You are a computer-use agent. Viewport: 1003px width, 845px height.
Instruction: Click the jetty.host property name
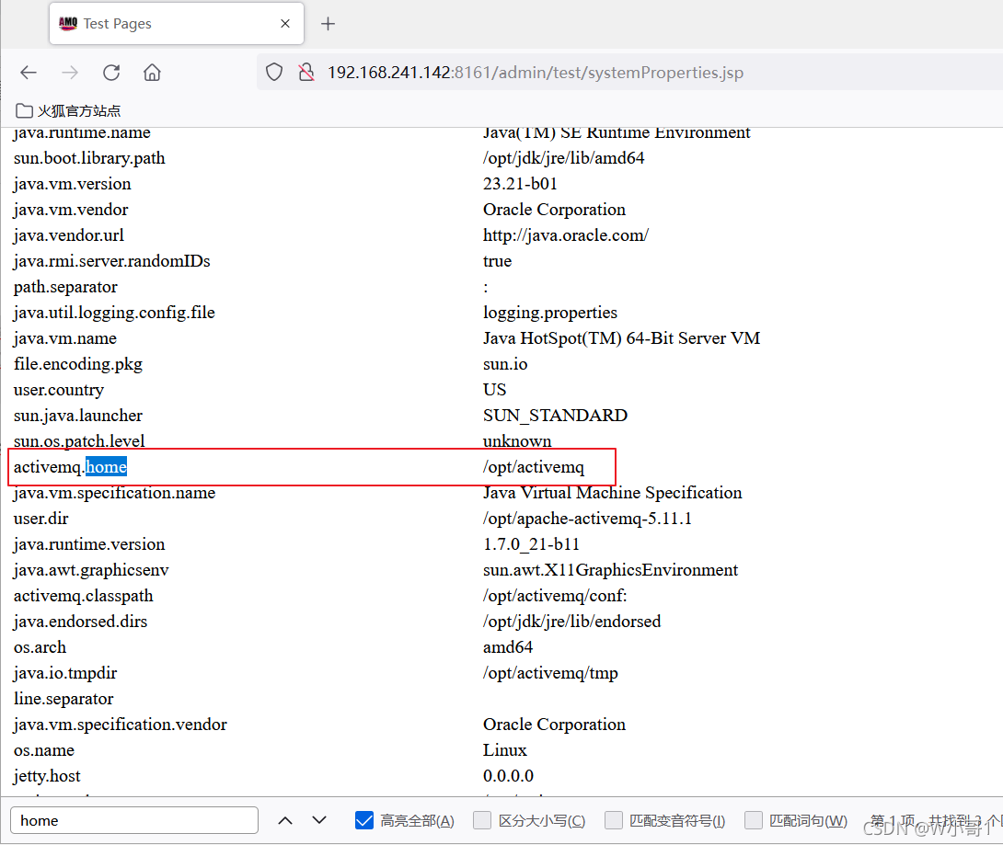click(x=47, y=776)
